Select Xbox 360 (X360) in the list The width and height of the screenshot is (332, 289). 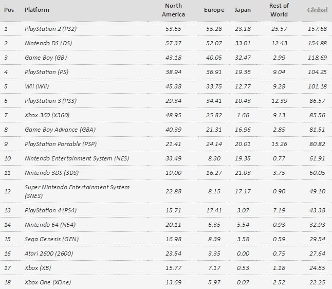coord(47,115)
